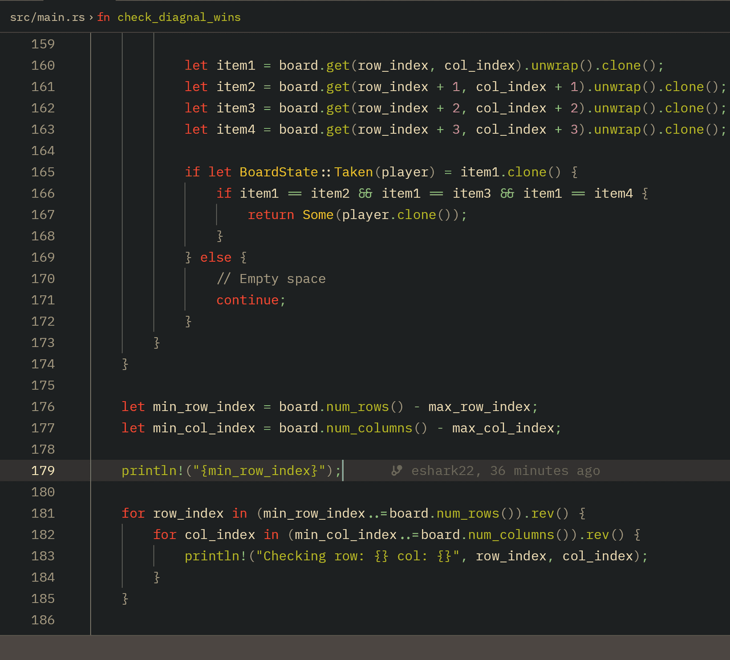This screenshot has width=730, height=660.
Task: Click line number 159 in the gutter
Action: 43,44
